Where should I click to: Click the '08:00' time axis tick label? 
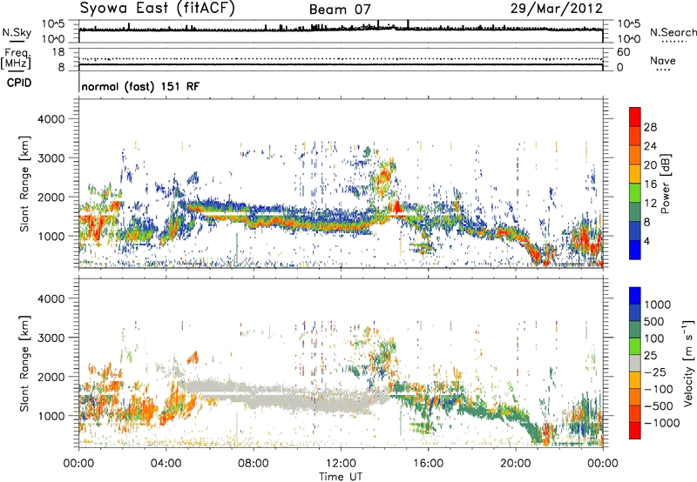[254, 464]
